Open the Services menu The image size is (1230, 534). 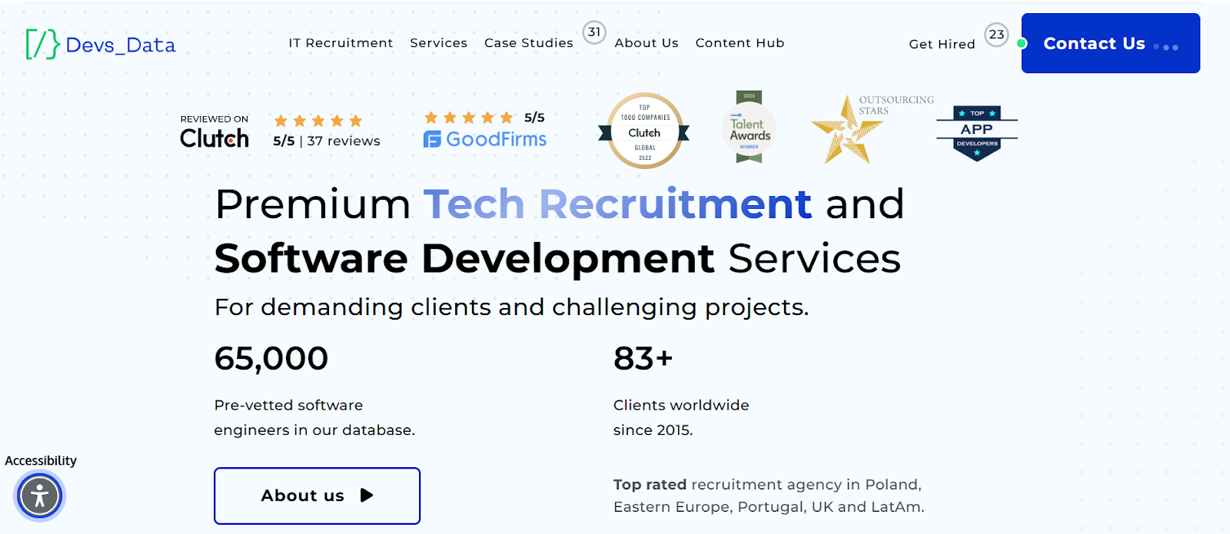click(439, 43)
